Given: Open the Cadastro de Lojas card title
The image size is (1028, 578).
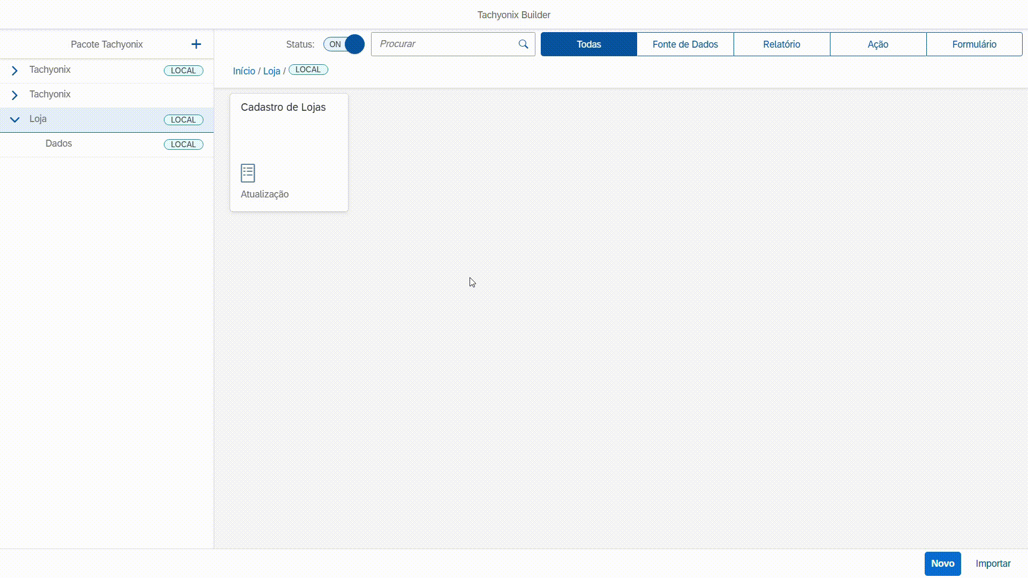Looking at the screenshot, I should (x=283, y=107).
